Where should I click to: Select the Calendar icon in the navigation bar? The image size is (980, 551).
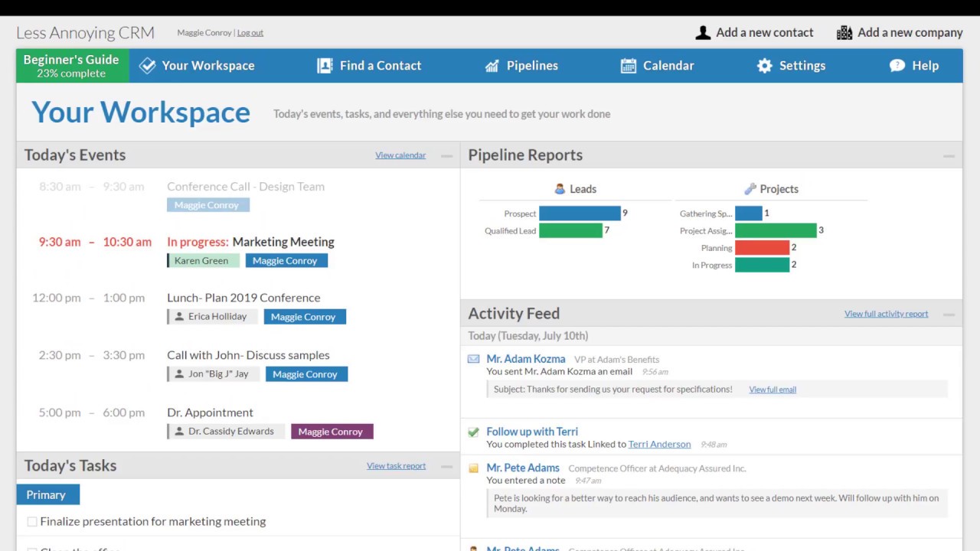[x=628, y=65]
